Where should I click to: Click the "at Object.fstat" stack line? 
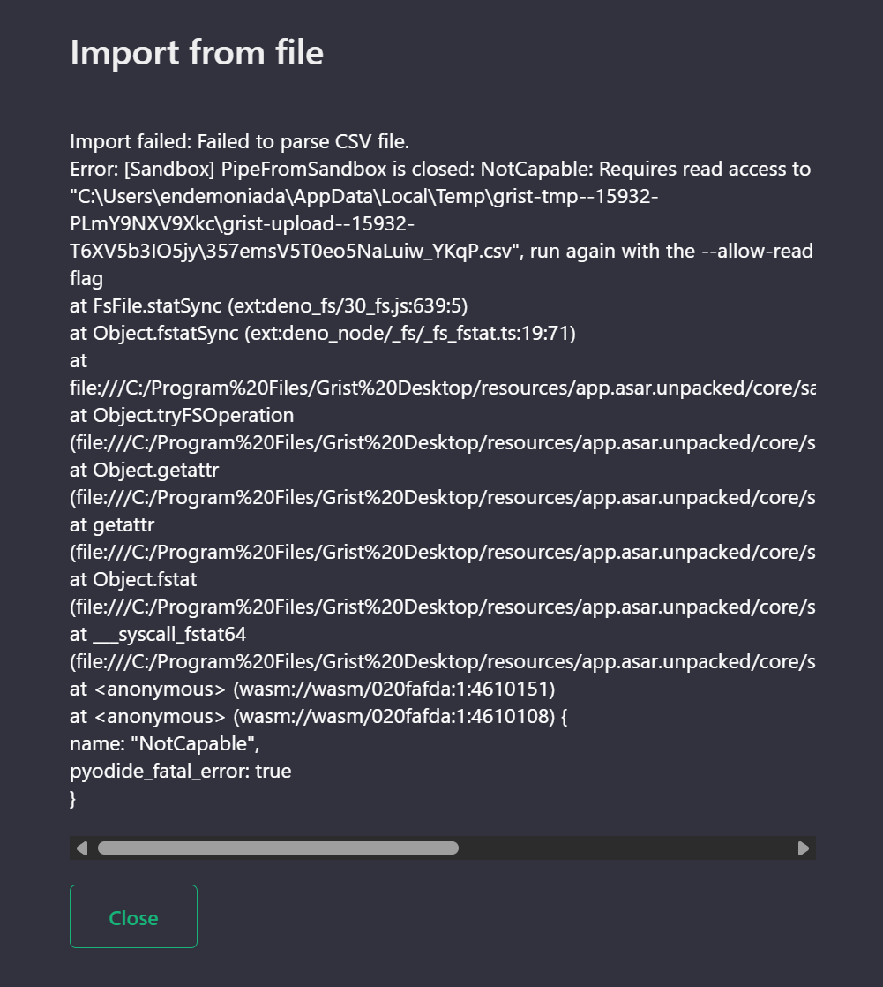(x=133, y=580)
